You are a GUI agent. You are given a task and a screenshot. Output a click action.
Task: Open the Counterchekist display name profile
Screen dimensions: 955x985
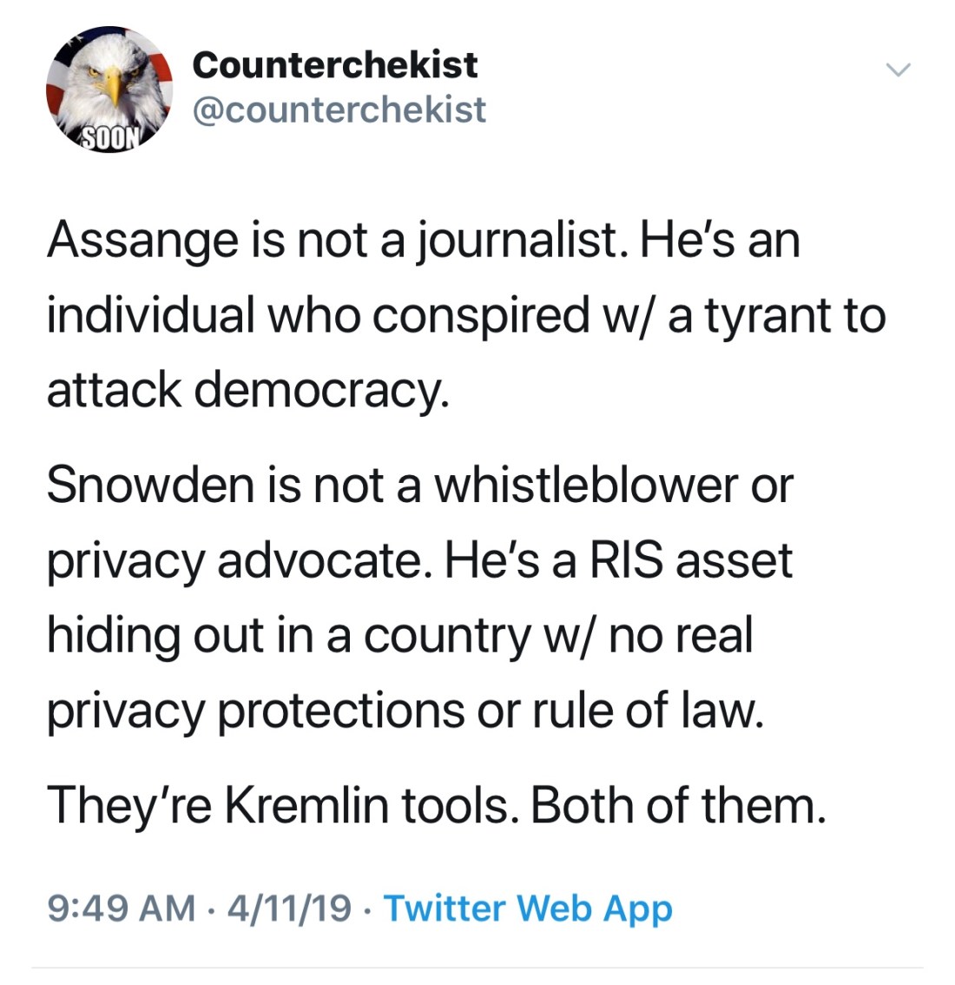click(334, 64)
